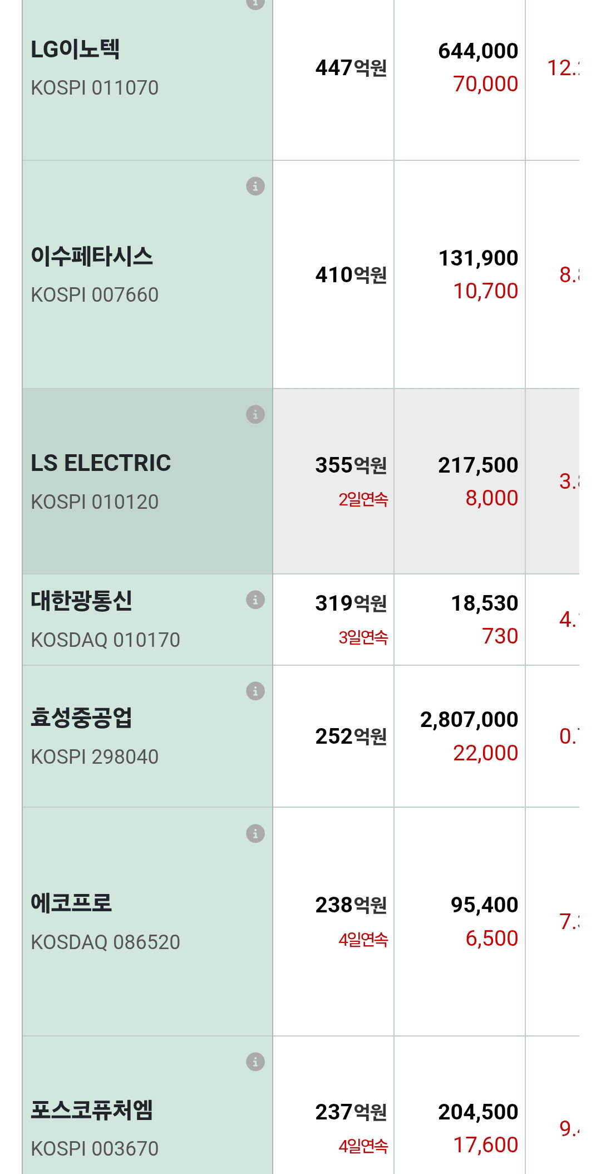Click the 131,900 price of 이수페타시스
This screenshot has width=601, height=1174.
click(x=478, y=258)
